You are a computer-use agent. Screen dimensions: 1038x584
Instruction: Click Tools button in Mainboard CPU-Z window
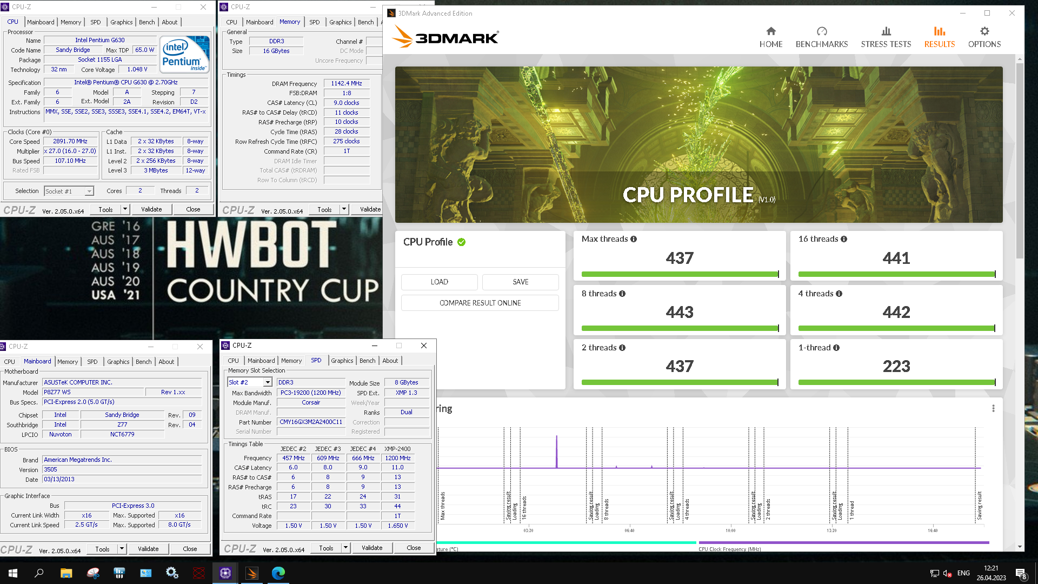pyautogui.click(x=103, y=549)
